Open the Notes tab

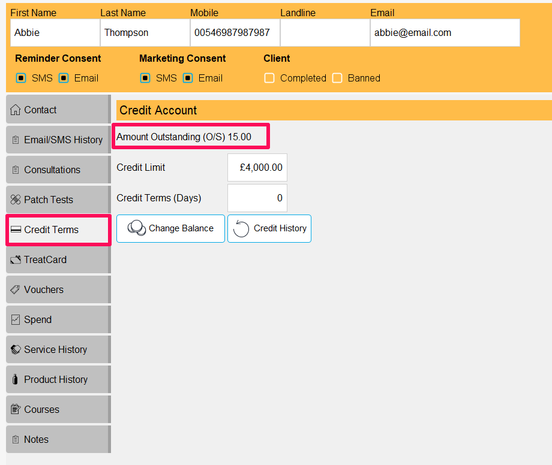[58, 439]
